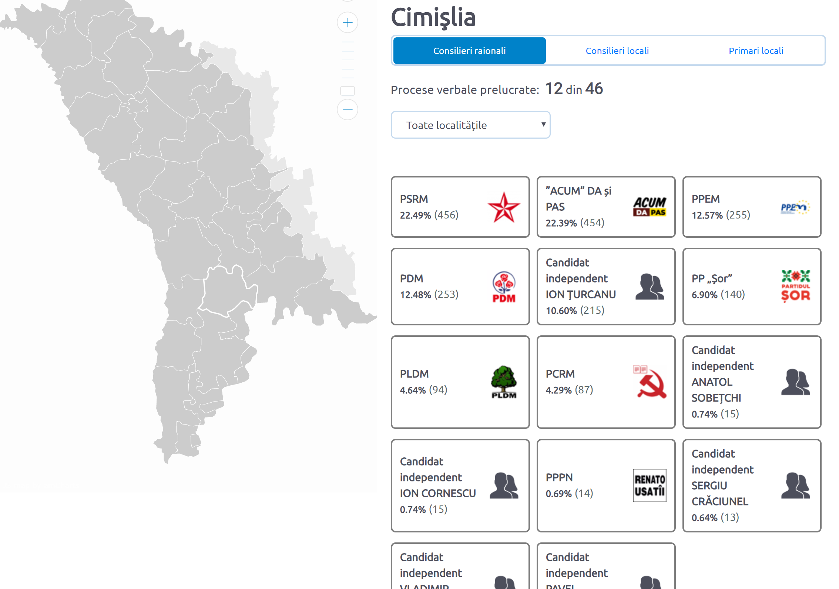The image size is (839, 589).
Task: Switch to Primari locali tab
Action: (x=756, y=51)
